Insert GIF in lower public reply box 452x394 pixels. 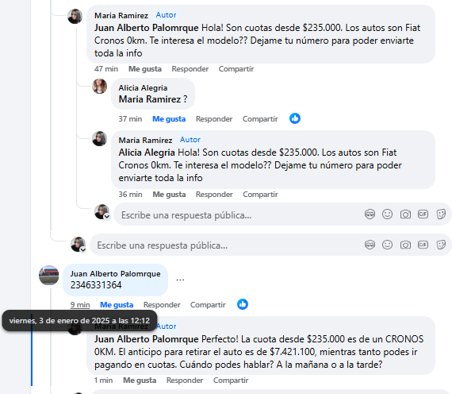423,245
